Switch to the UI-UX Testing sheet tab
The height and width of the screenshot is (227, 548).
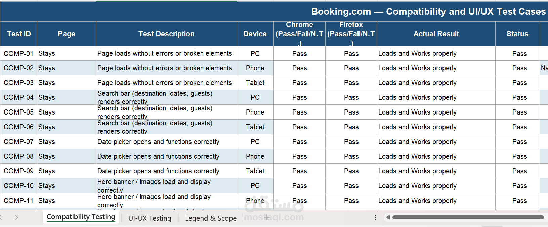pyautogui.click(x=150, y=218)
